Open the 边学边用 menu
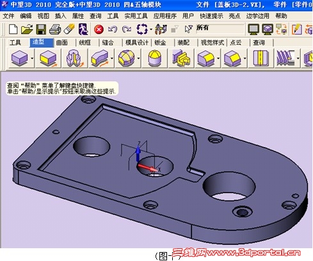The height and width of the screenshot is (261, 313). click(x=258, y=16)
